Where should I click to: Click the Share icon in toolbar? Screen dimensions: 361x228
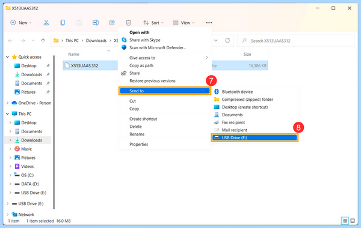112,23
